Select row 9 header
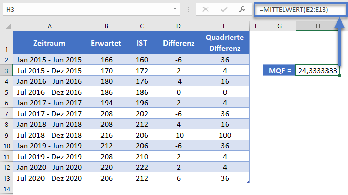This screenshot has height=195, width=348. click(x=7, y=135)
